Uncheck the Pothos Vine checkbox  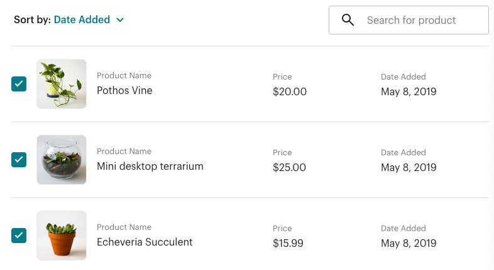coord(19,84)
